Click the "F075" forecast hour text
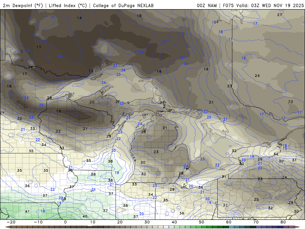 pos(228,5)
